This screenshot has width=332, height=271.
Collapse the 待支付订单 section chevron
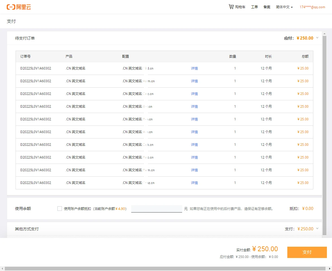(x=317, y=38)
